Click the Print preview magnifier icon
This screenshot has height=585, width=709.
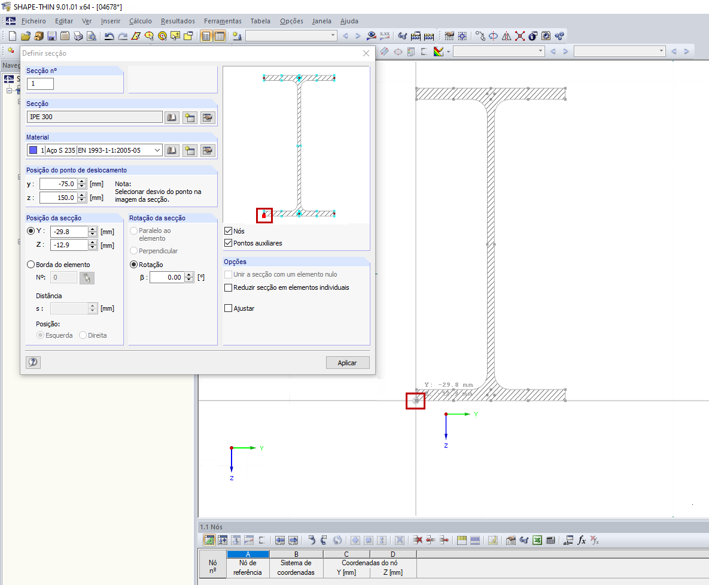(92, 36)
